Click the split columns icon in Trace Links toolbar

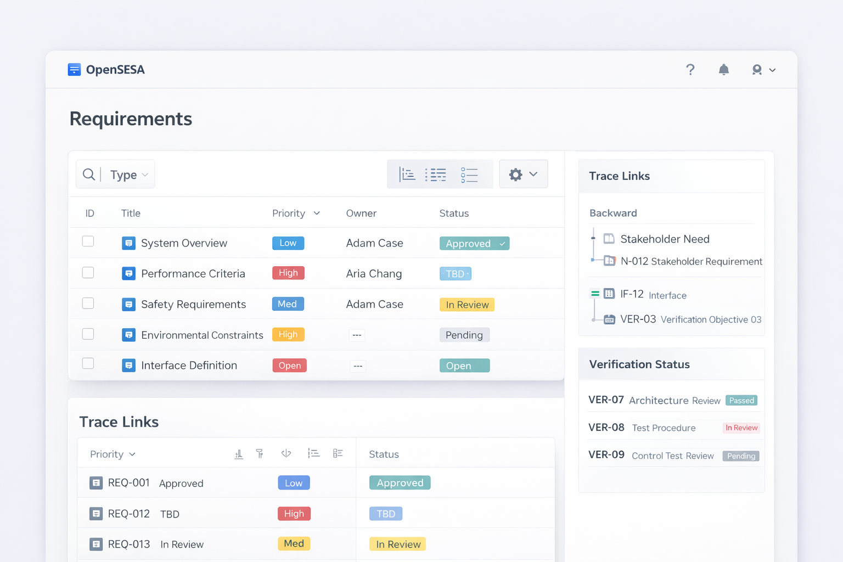point(286,453)
